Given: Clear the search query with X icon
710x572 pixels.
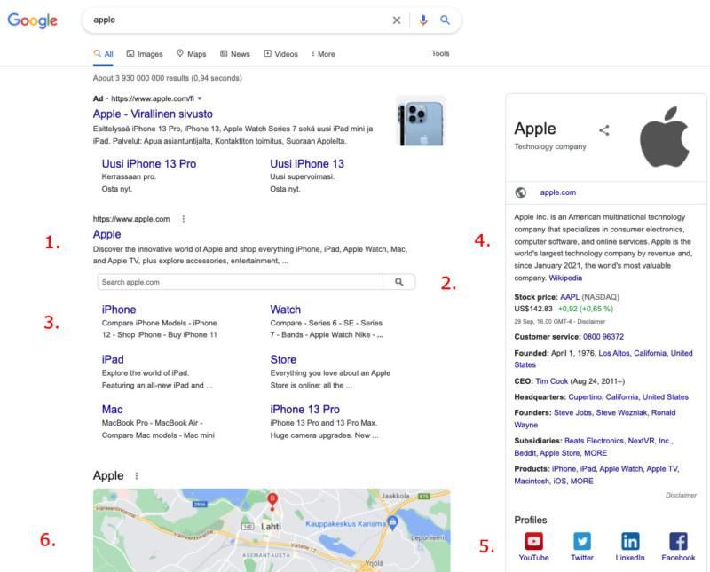Looking at the screenshot, I should (397, 20).
